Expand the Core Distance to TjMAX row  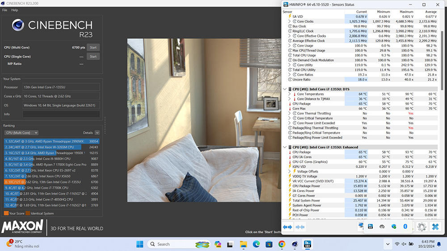click(289, 99)
